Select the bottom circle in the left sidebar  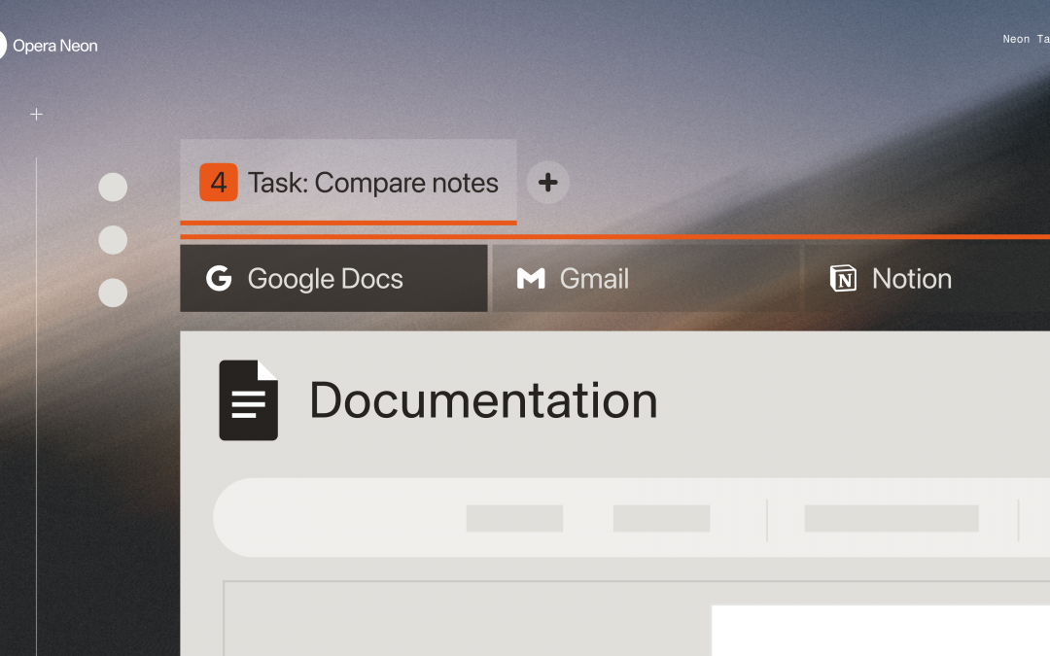tap(113, 293)
